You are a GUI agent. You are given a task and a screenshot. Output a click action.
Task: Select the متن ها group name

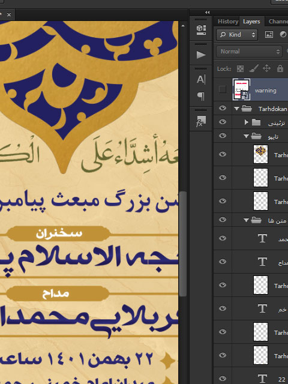point(277,221)
